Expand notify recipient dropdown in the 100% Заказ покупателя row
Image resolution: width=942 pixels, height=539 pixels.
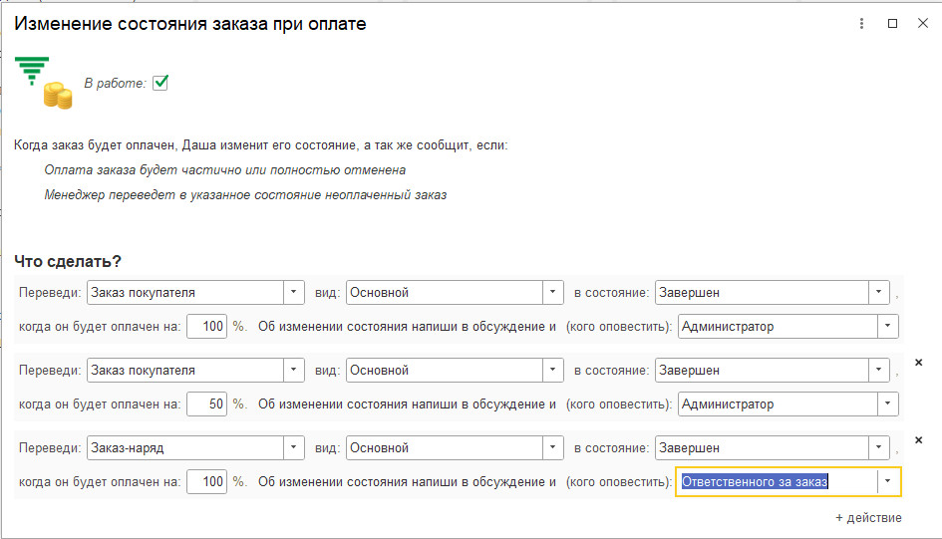coord(888,327)
